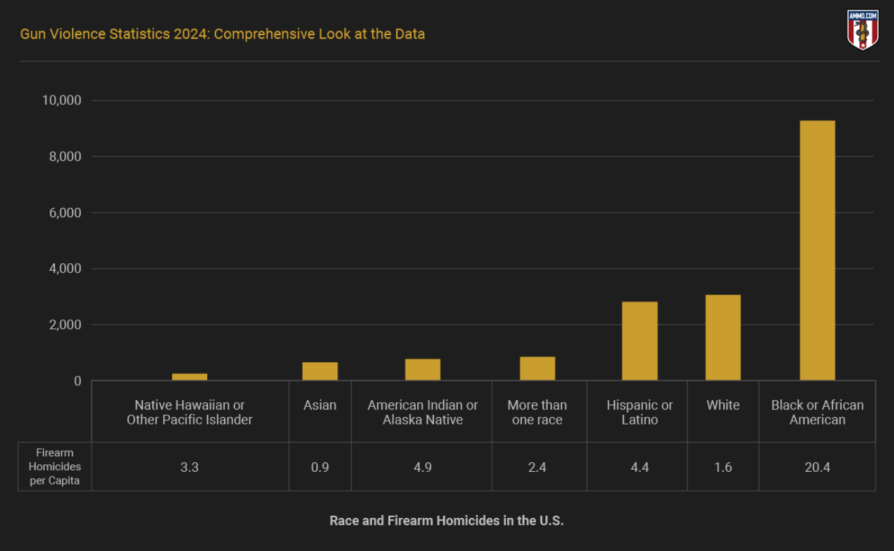Click the Firearm Homicides per Capita row header
Viewport: 894px width, 551px height.
pos(55,466)
